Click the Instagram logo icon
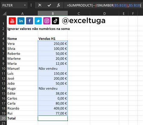Image resolution: width=143 pixels, height=125 pixels. pos(47,21)
